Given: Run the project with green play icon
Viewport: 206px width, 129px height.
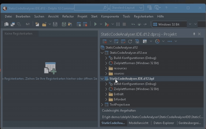Looking at the screenshot, I should point(96,24).
